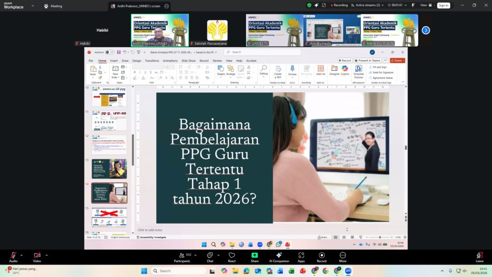Open the Zoom Chat panel
492x277 pixels.
coord(209,257)
